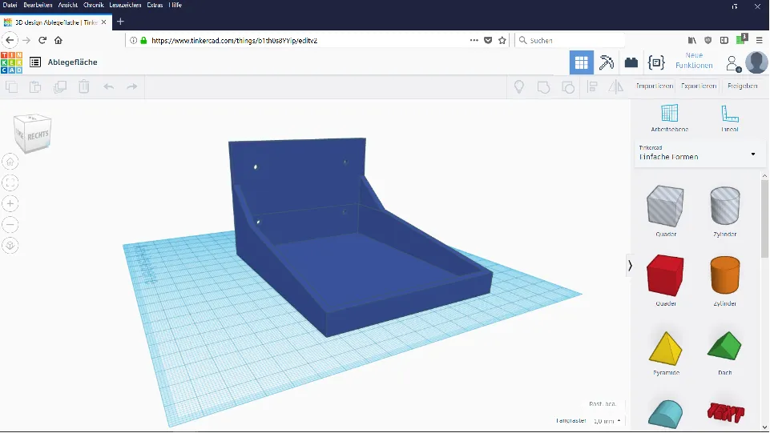The image size is (770, 433).
Task: Click the ungroup shapes icon
Action: click(x=568, y=87)
